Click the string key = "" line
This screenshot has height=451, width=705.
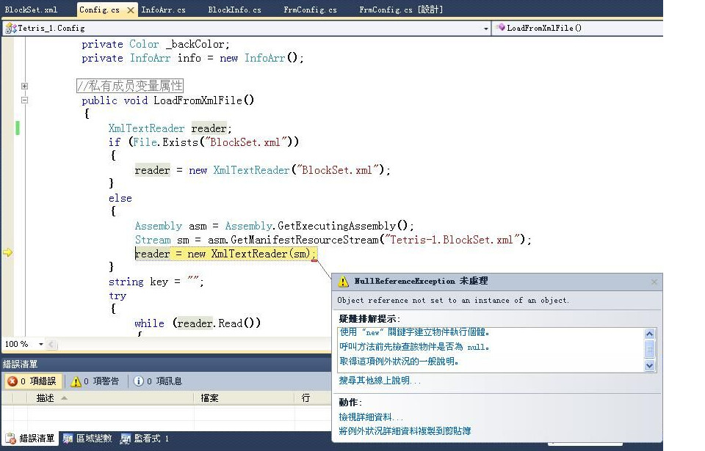(x=156, y=282)
